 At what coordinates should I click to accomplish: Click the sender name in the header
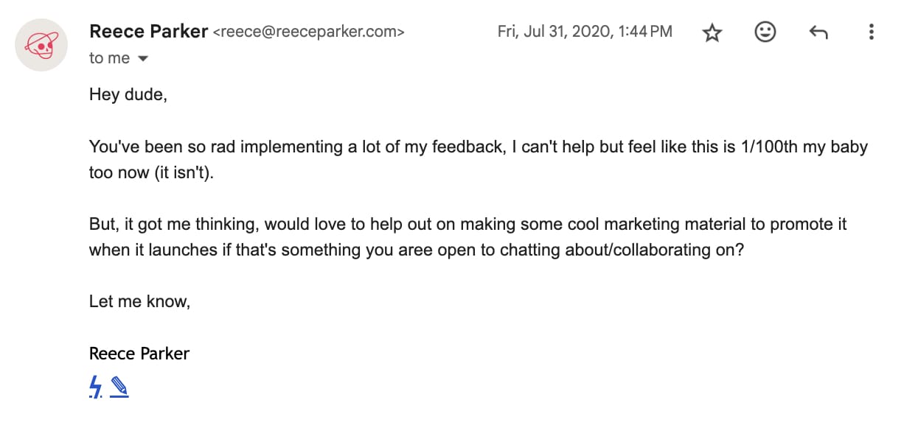pos(147,32)
